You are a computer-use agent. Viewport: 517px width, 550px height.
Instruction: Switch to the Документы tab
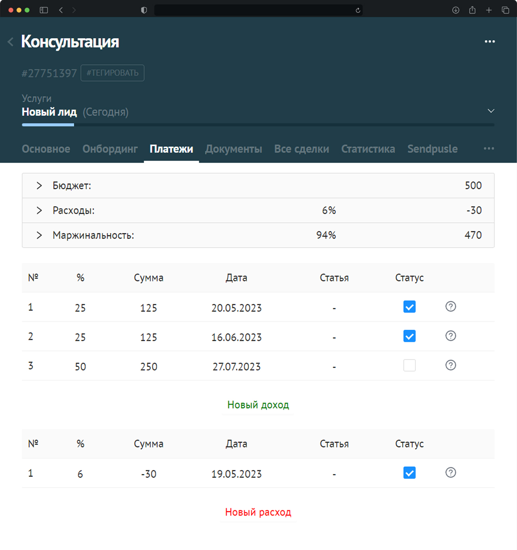(233, 149)
